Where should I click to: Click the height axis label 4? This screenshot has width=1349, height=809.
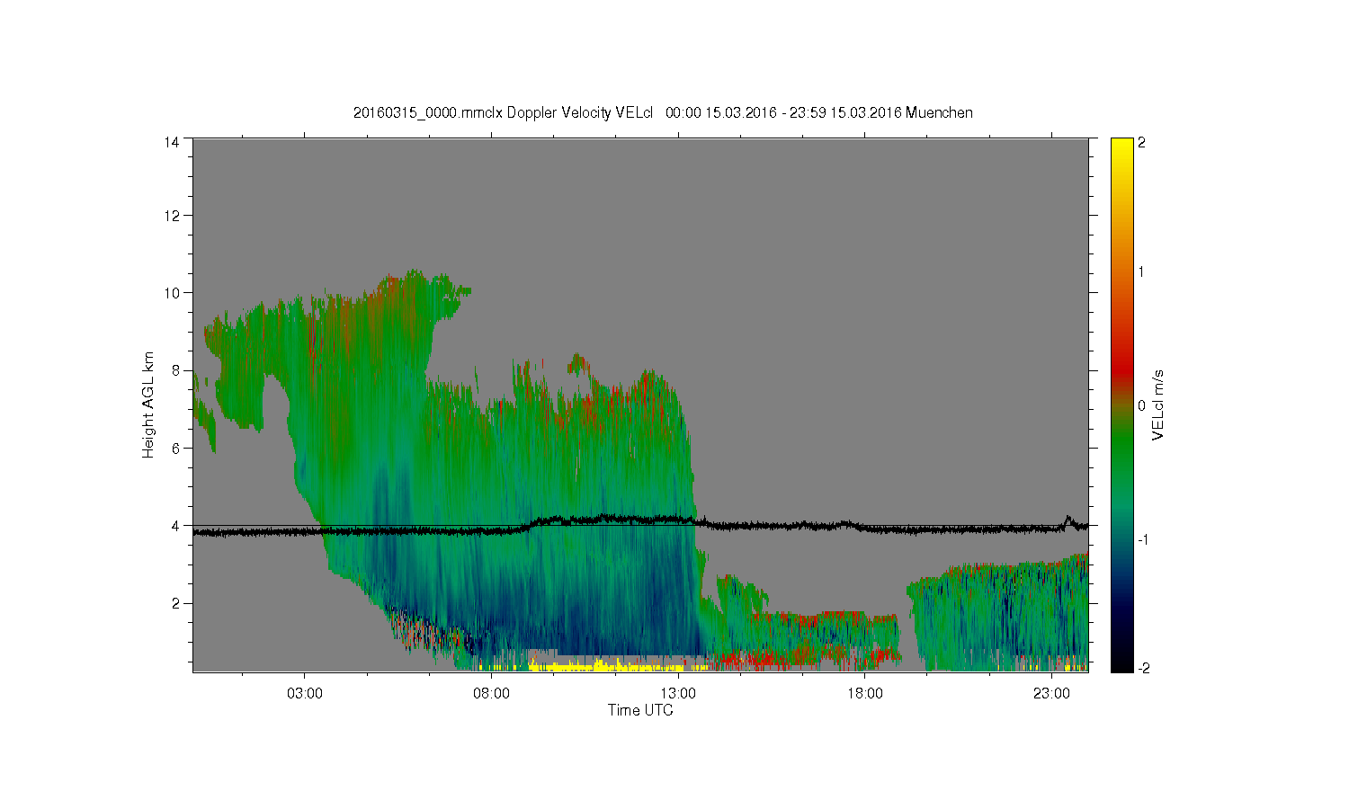tap(176, 526)
